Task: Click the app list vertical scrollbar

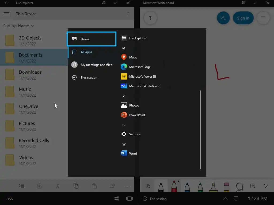Action: (x=200, y=130)
